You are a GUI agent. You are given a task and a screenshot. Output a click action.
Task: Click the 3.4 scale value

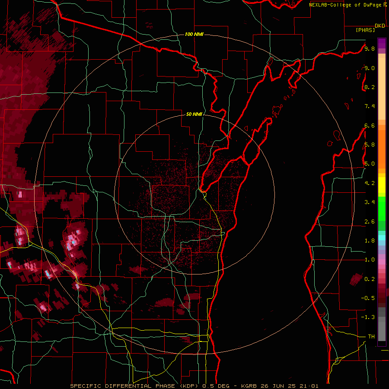[x=370, y=202]
